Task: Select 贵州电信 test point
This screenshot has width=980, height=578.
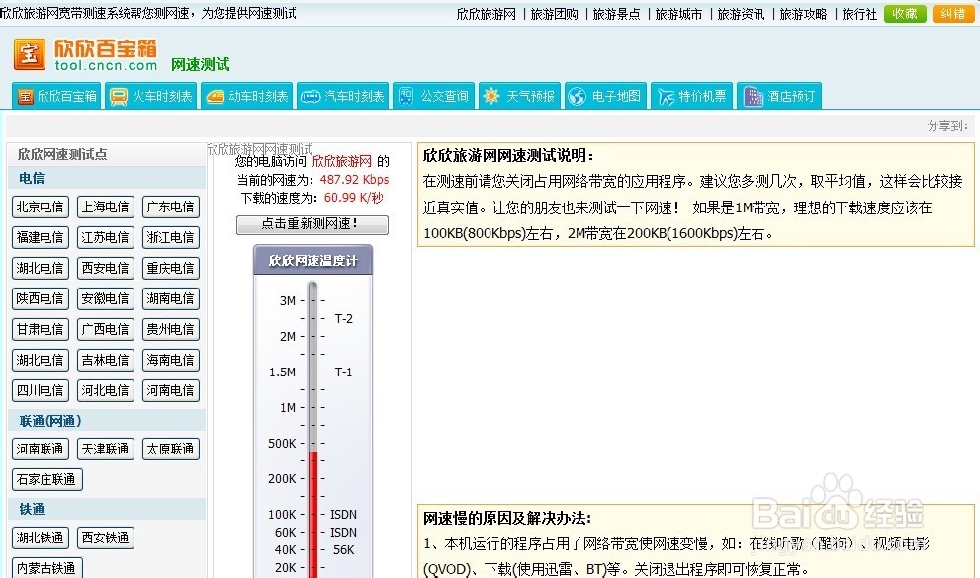Action: coord(171,329)
